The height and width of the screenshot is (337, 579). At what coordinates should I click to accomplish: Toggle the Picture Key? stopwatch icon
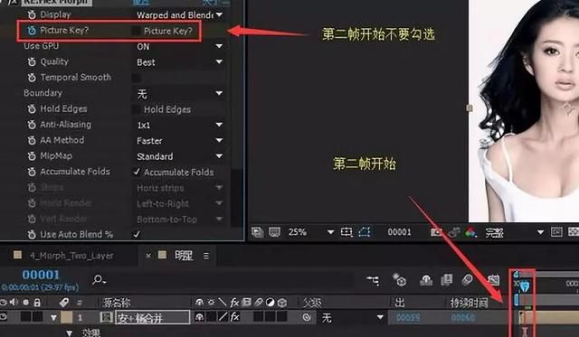32,30
